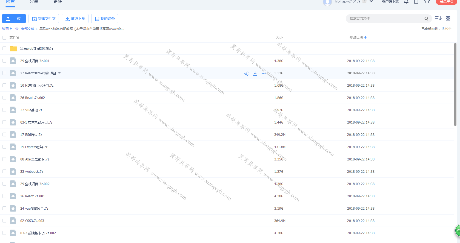Click file icon of 29 全栈项目.7z.001
Image resolution: width=460 pixels, height=243 pixels.
tap(13, 61)
